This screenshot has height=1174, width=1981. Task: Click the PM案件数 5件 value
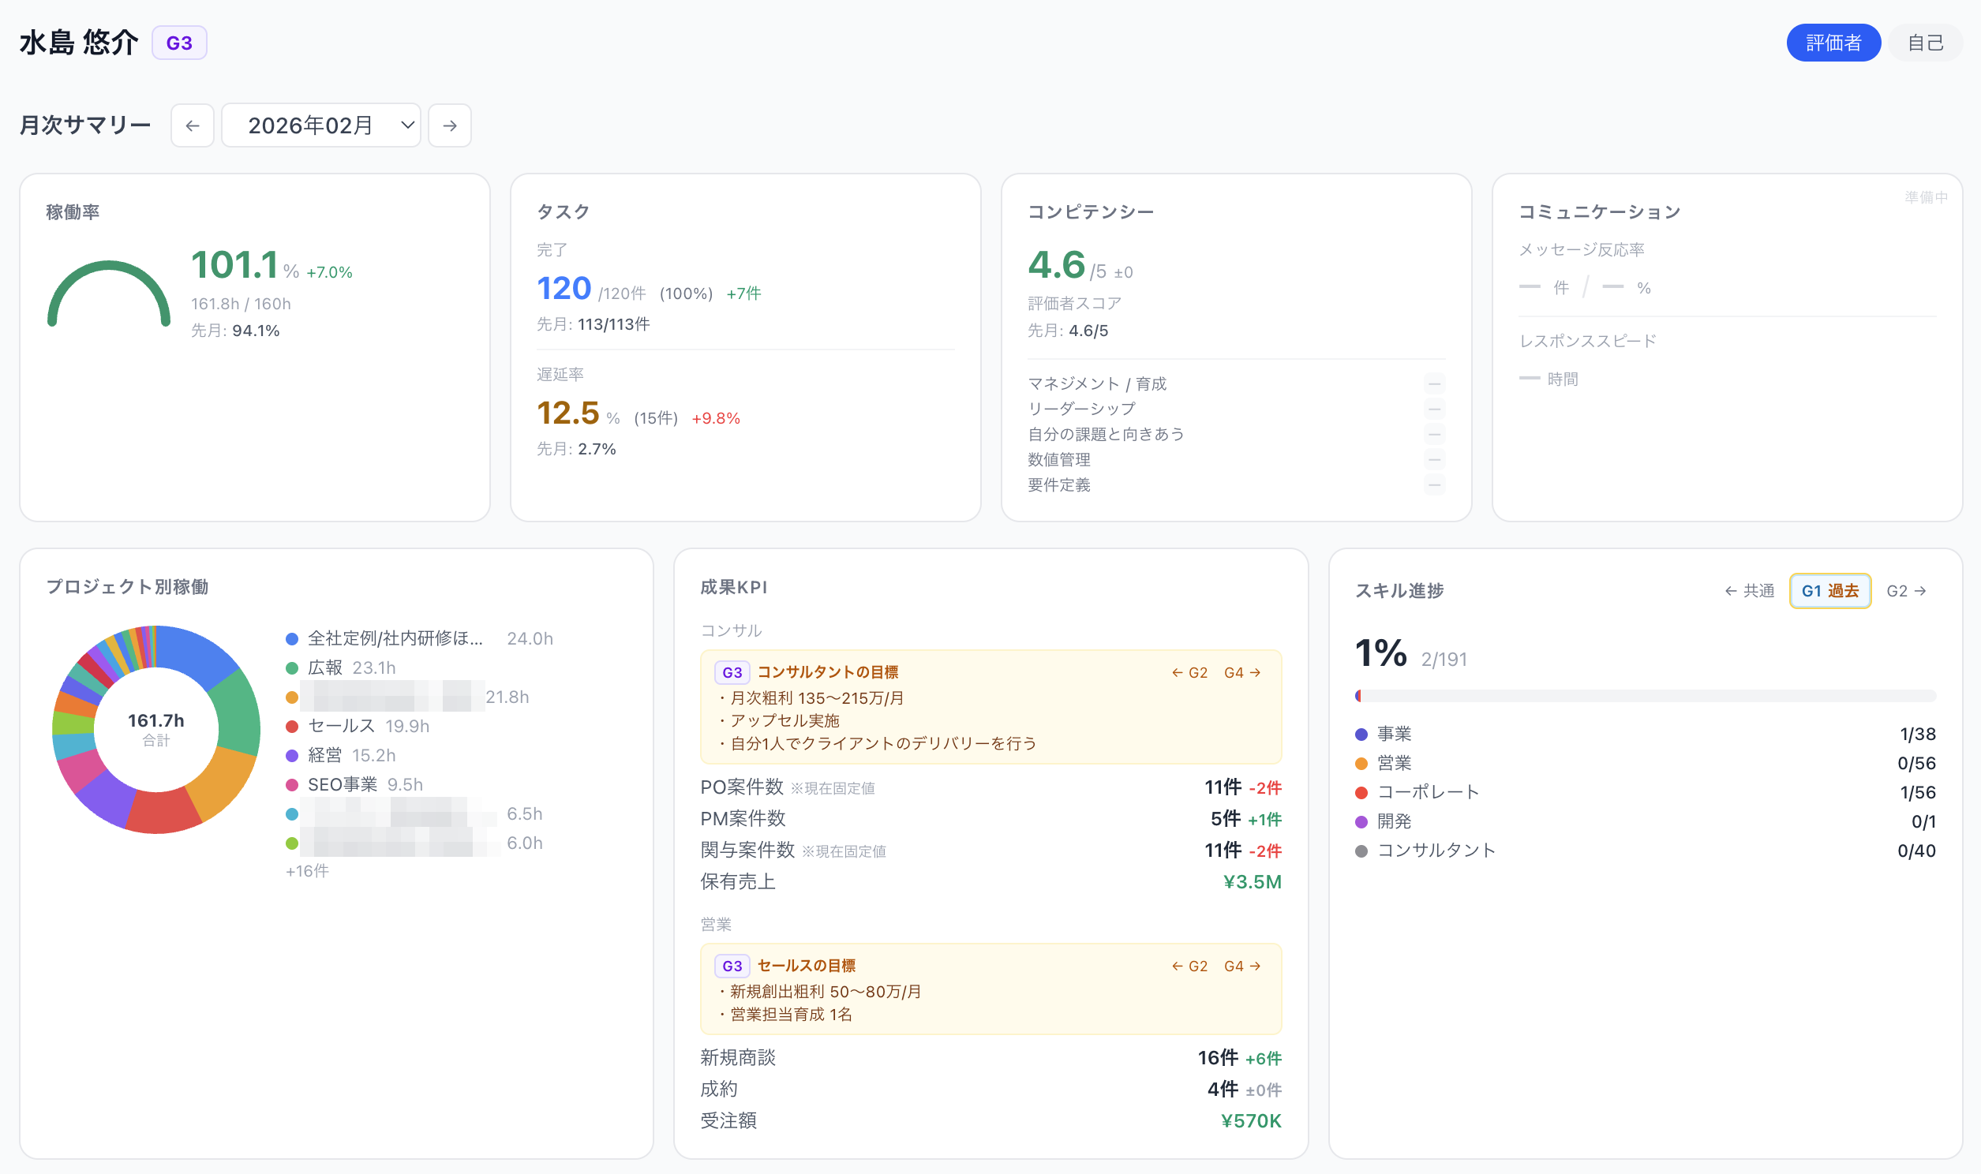1226,819
